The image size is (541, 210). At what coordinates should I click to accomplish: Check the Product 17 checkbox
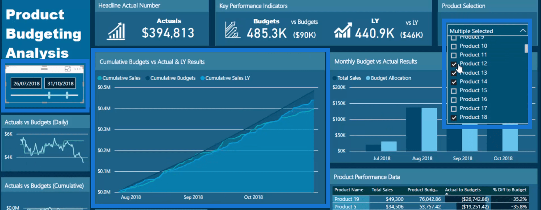coord(454,109)
